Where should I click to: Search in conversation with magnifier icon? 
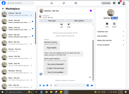pos(114,24)
